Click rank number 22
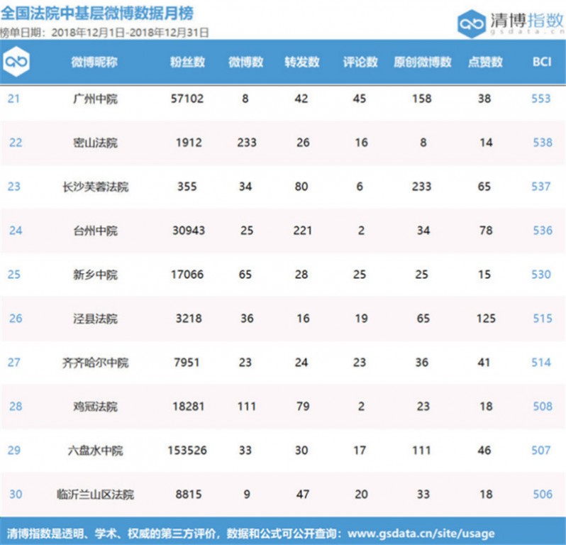 (16, 143)
